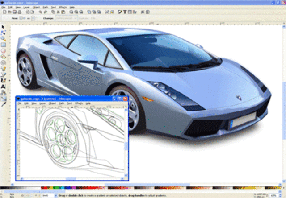Image resolution: width=286 pixels, height=198 pixels.
Task: Click the Copy icon
Action: (53, 12)
